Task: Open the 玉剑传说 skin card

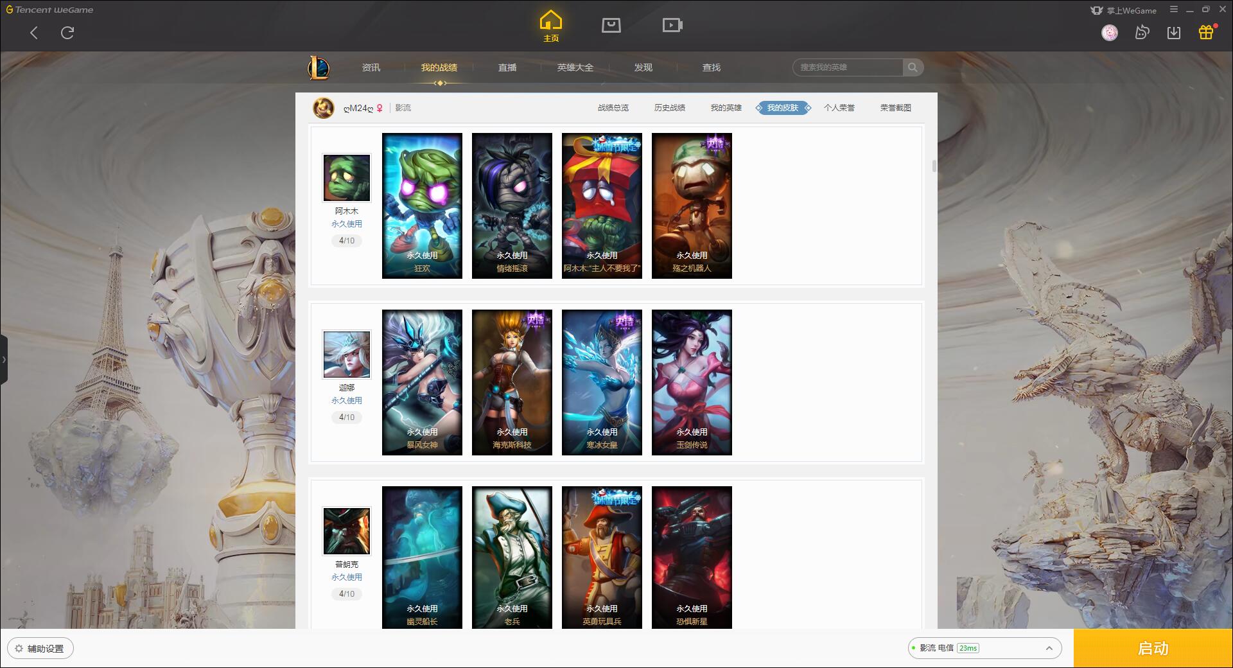Action: pos(692,382)
